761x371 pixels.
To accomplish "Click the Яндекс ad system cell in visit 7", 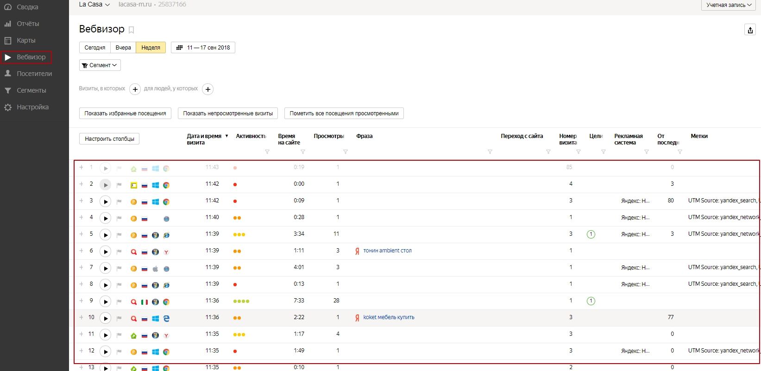I will point(635,268).
